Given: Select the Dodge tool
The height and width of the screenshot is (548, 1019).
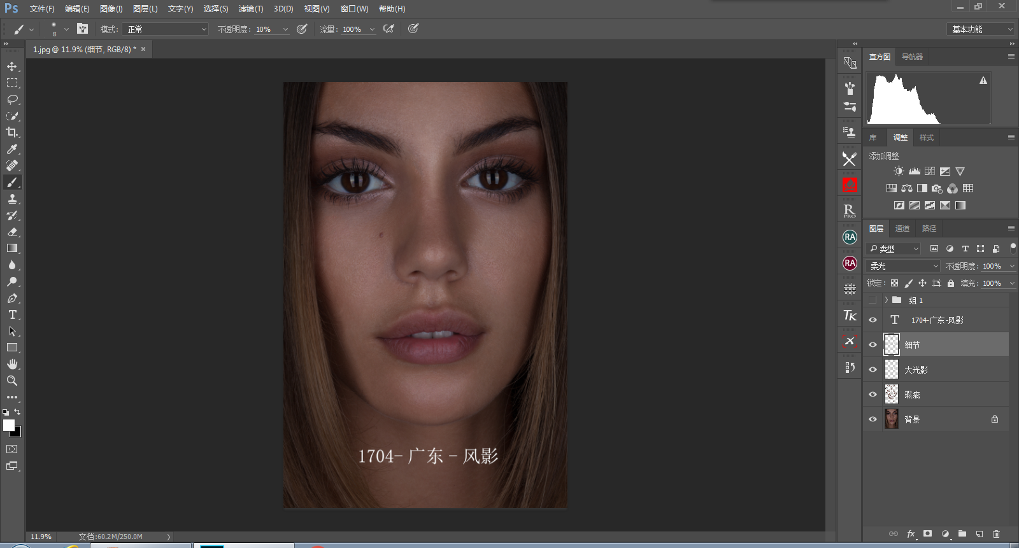Looking at the screenshot, I should 12,281.
